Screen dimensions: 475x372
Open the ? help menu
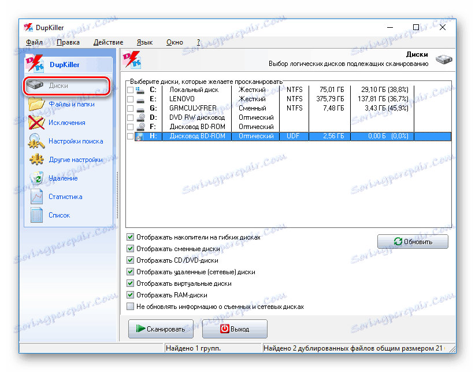point(198,42)
